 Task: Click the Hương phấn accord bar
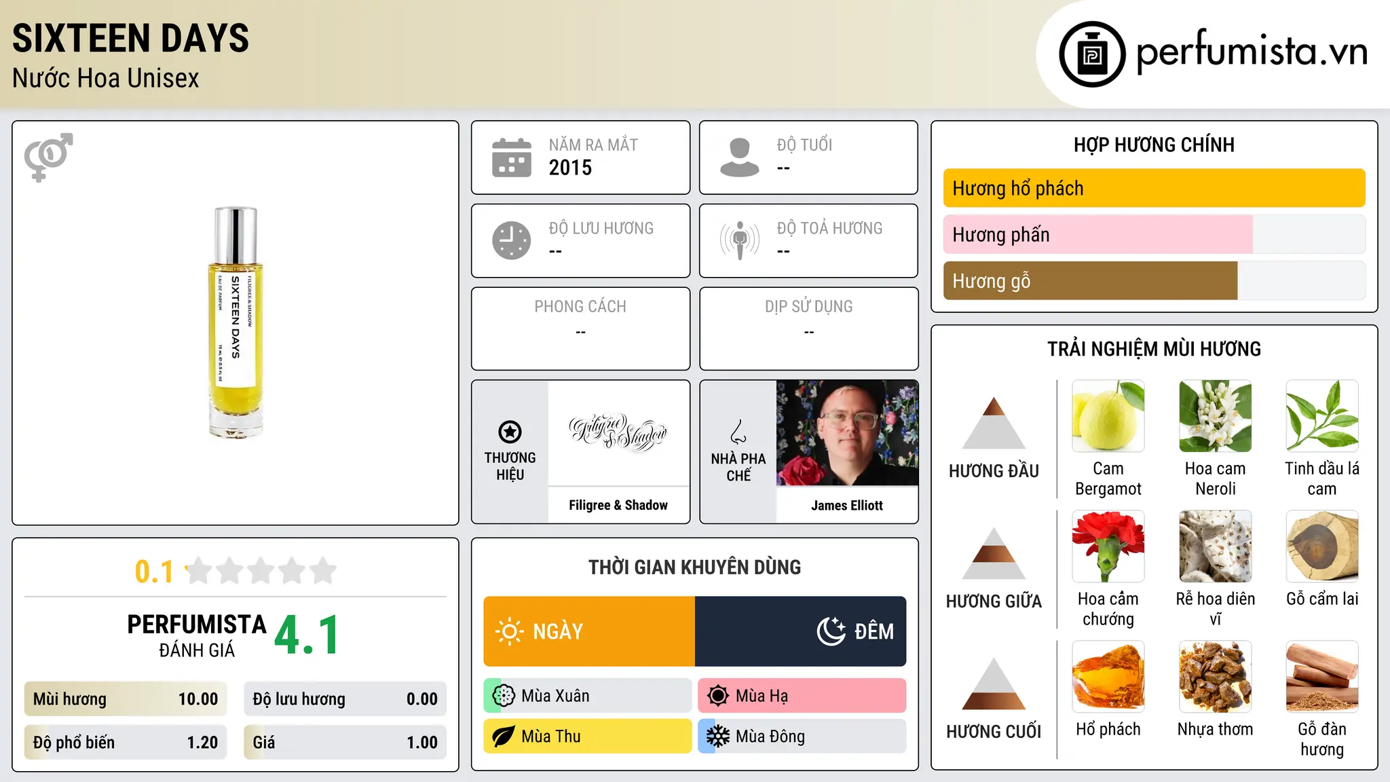coord(1154,235)
